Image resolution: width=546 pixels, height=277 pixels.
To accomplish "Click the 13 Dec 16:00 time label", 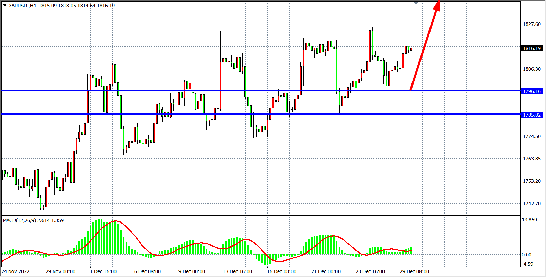I will pyautogui.click(x=237, y=271).
